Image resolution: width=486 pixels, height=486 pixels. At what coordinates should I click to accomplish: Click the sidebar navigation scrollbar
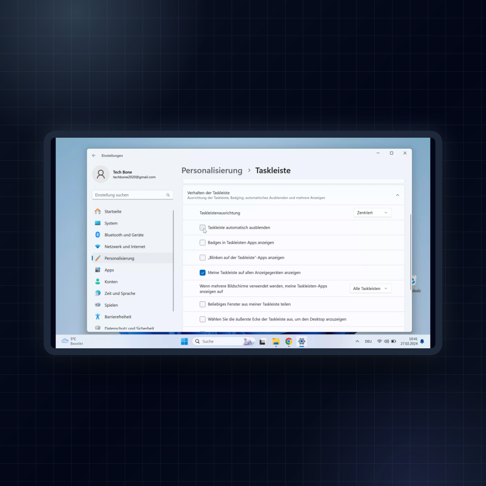click(173, 261)
